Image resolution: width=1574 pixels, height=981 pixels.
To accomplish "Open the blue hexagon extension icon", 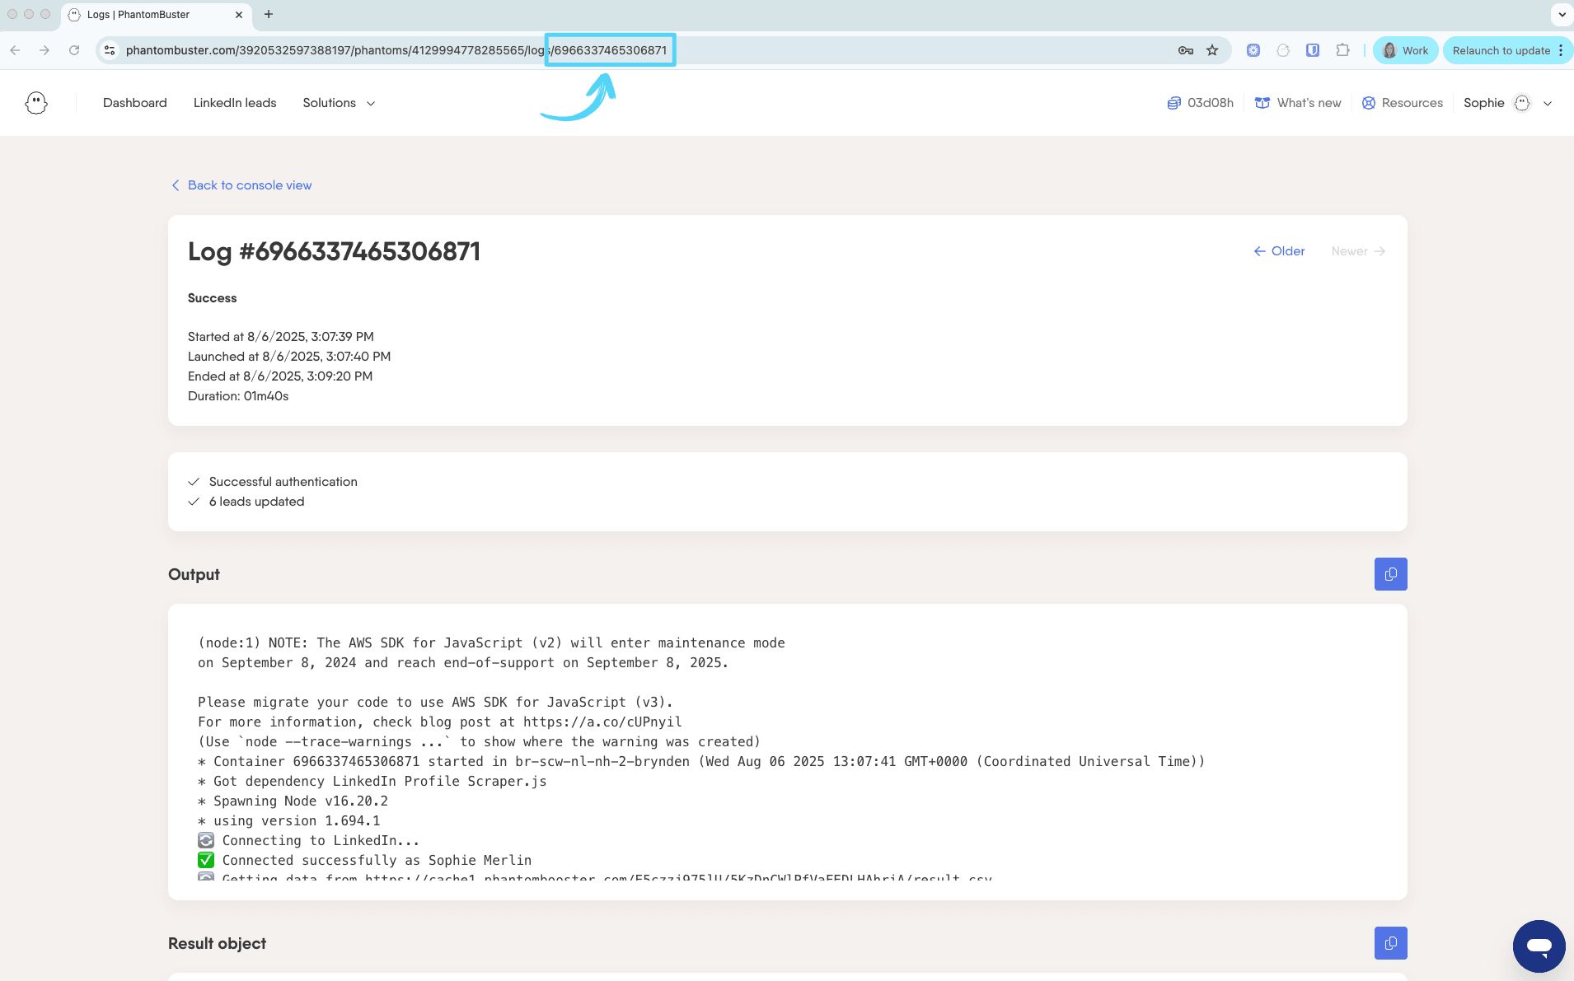I will pyautogui.click(x=1253, y=50).
